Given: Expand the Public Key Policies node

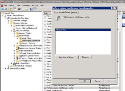Looking at the screenshot, I should [14, 51].
